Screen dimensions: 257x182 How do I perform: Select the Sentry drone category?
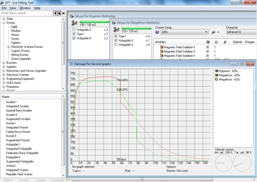coord(15,39)
